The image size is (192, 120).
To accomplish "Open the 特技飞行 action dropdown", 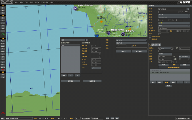I will point(131,43).
